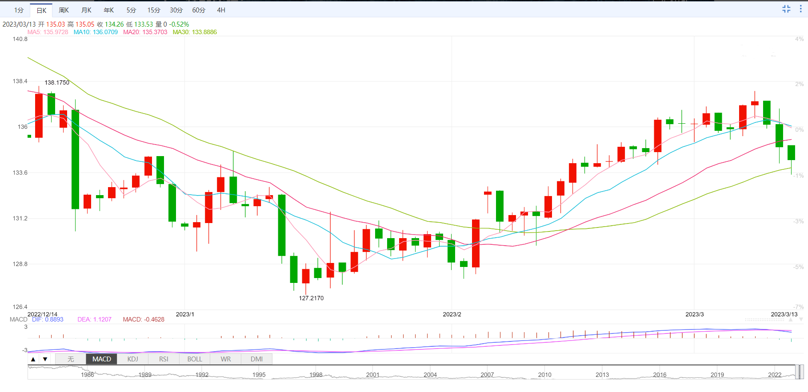Click the black up arrow beside indicator tabs
The image size is (808, 392).
[33, 359]
